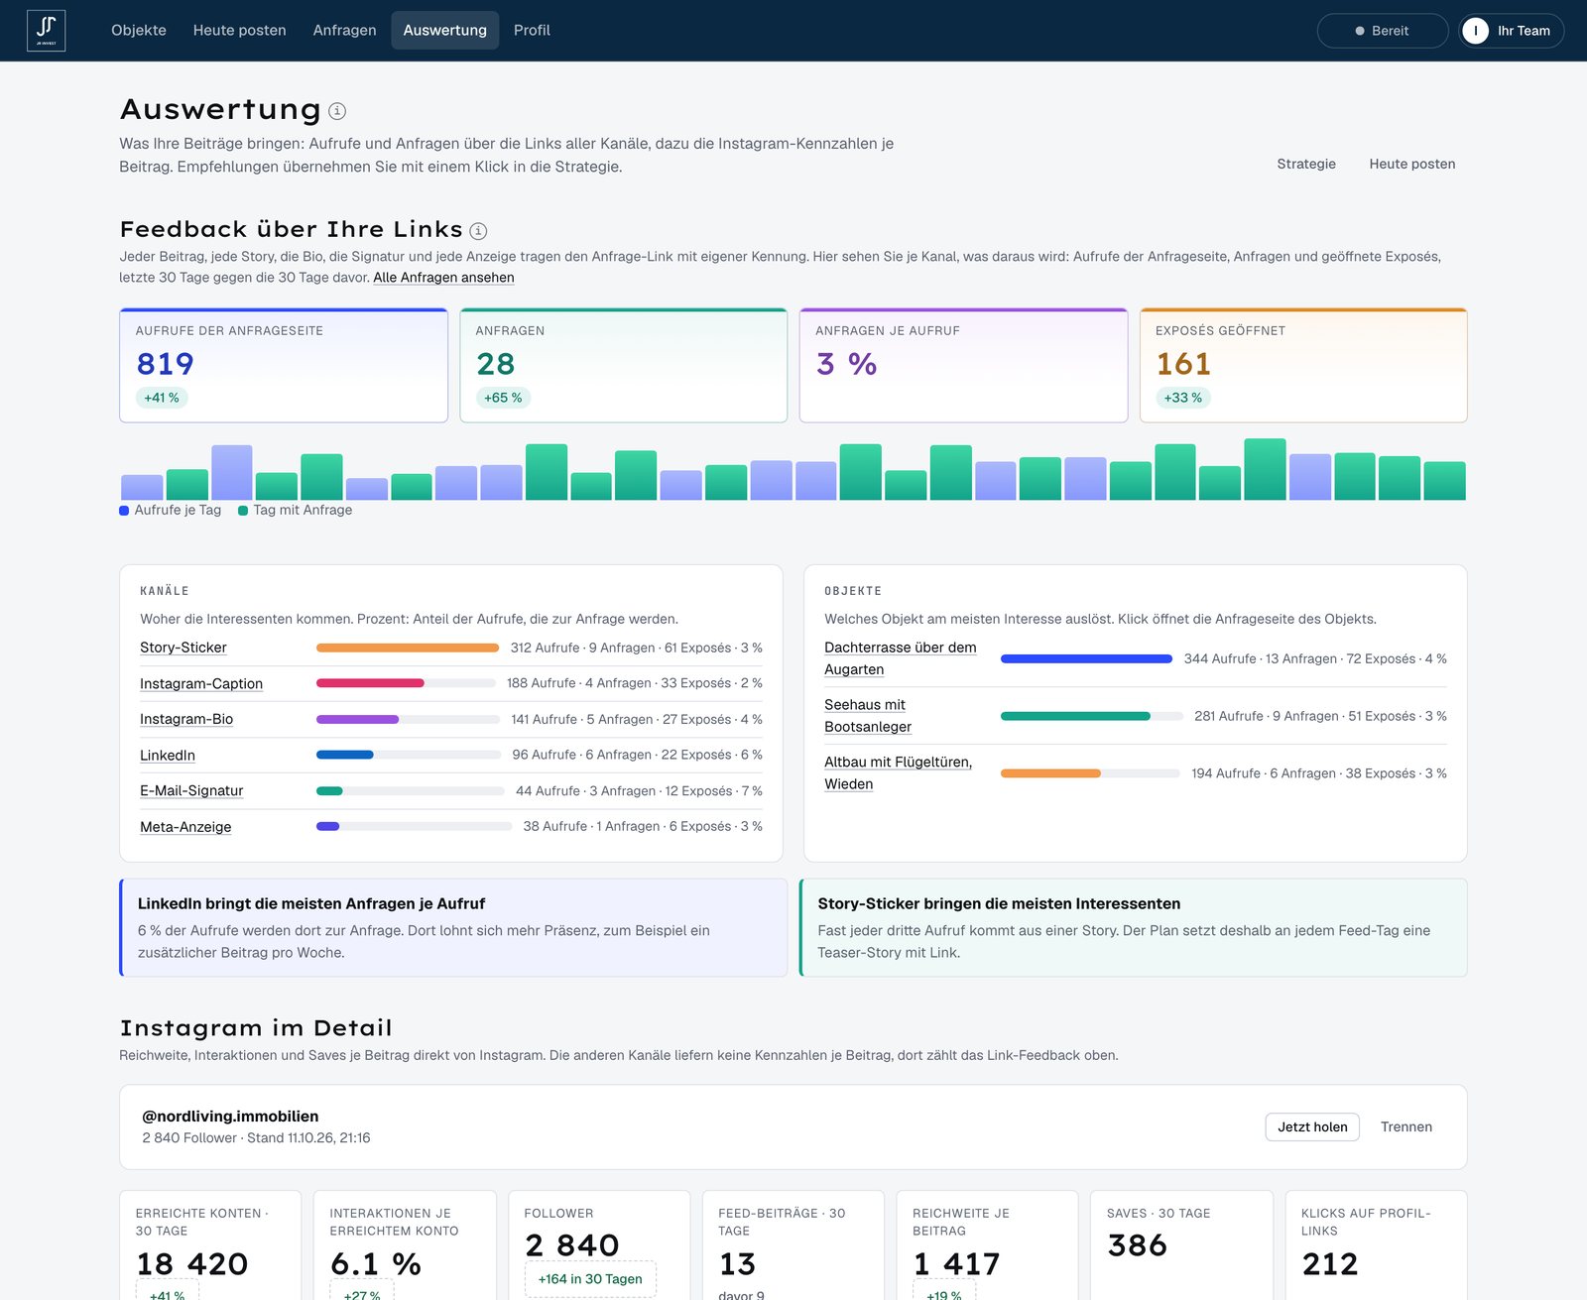The width and height of the screenshot is (1587, 1300).
Task: Click the JS Invest logo icon
Action: 46,31
